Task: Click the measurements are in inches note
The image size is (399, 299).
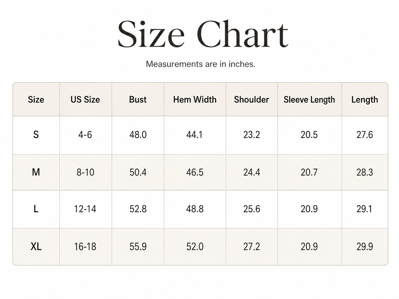Action: [200, 64]
